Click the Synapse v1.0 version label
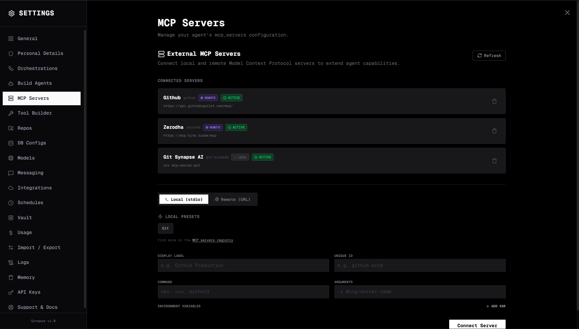The image size is (579, 329). pyautogui.click(x=43, y=321)
